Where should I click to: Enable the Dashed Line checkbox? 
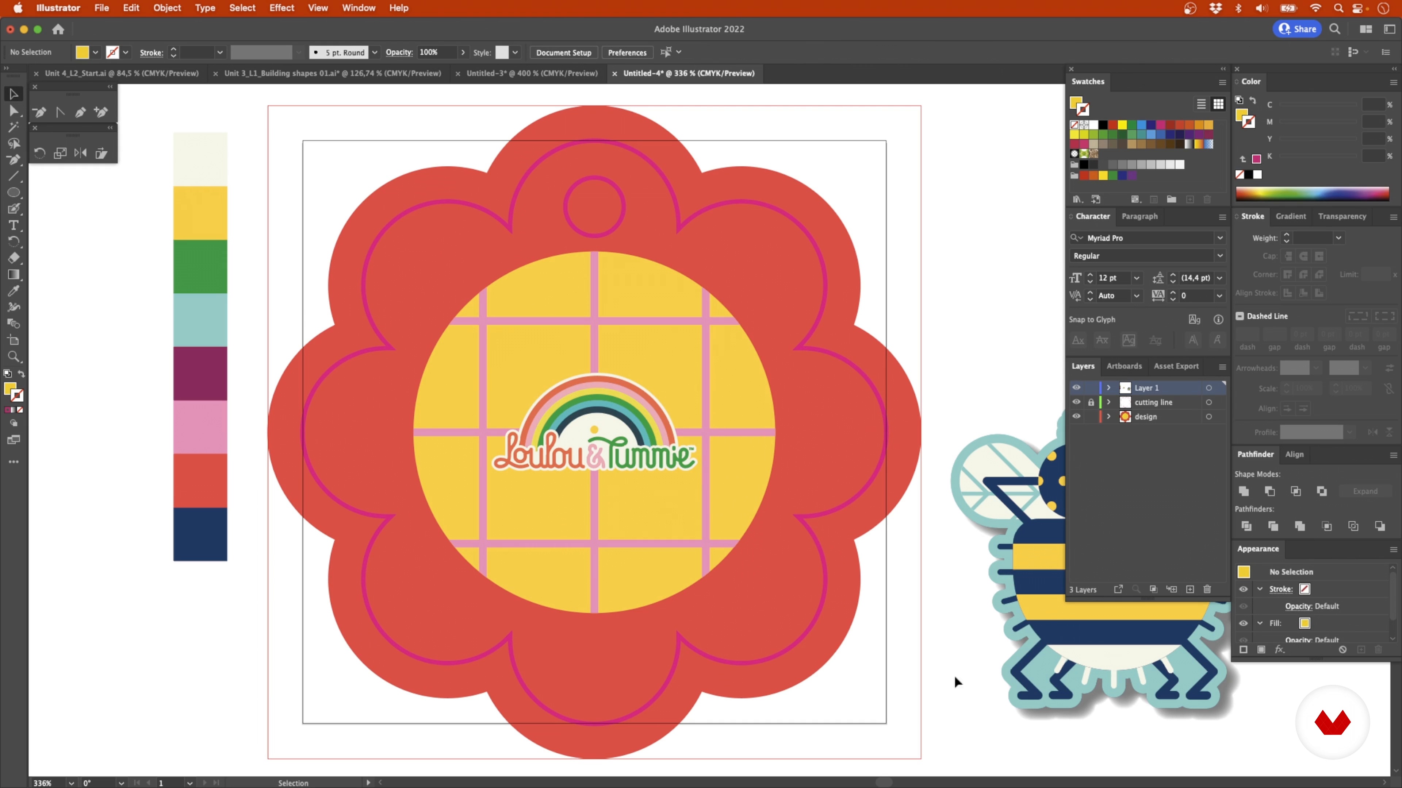coord(1240,316)
